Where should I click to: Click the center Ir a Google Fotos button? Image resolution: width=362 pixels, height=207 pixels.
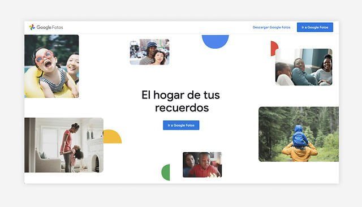(x=181, y=125)
